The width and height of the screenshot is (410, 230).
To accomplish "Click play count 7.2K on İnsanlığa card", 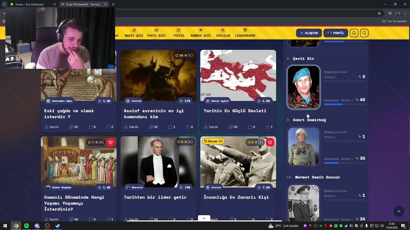I will point(264,188).
